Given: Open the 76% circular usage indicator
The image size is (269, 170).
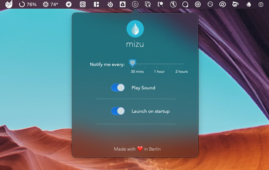Looking at the screenshot, I should click(x=28, y=4).
